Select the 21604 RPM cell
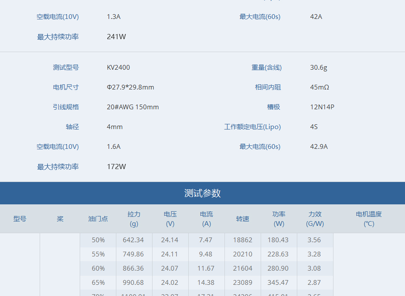The width and height of the screenshot is (405, 296). tap(243, 268)
